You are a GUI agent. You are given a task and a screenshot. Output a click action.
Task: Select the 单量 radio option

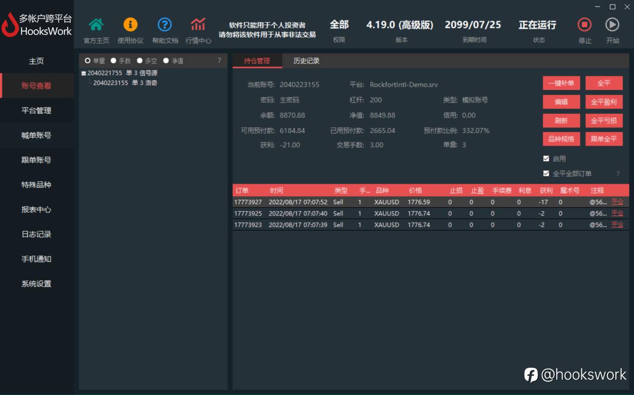(x=88, y=61)
